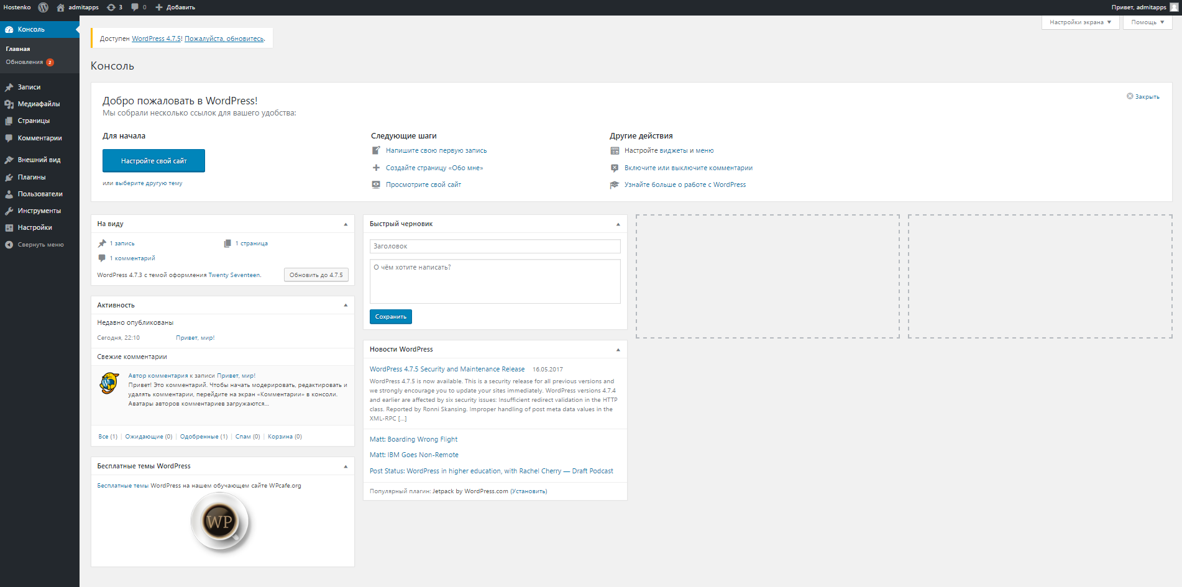This screenshot has width=1182, height=587.
Task: Click the Сохранить draft button
Action: point(391,317)
